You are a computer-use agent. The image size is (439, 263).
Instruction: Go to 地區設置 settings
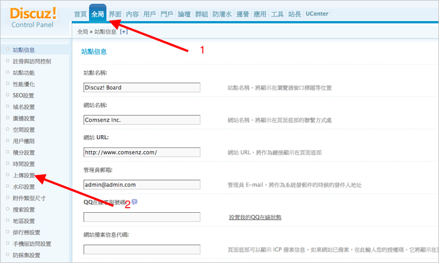[24, 221]
